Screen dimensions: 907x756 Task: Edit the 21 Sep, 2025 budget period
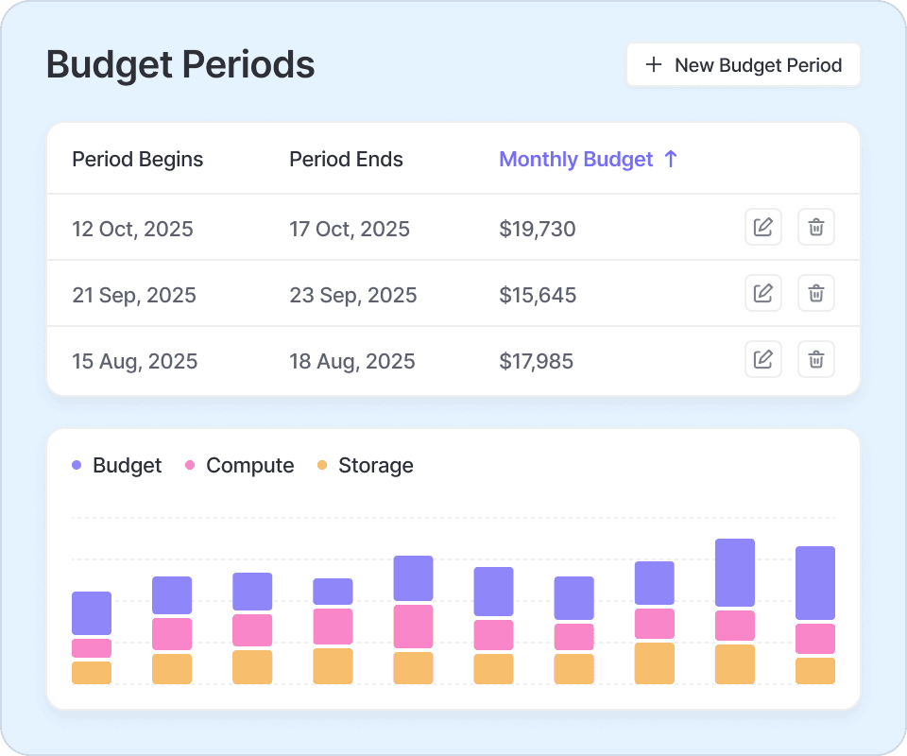click(762, 293)
